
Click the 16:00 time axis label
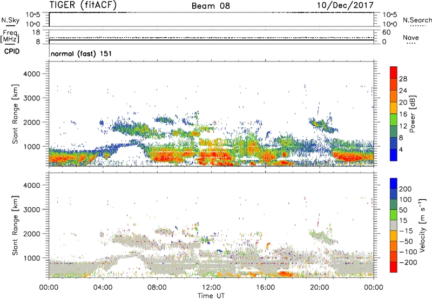click(x=265, y=288)
